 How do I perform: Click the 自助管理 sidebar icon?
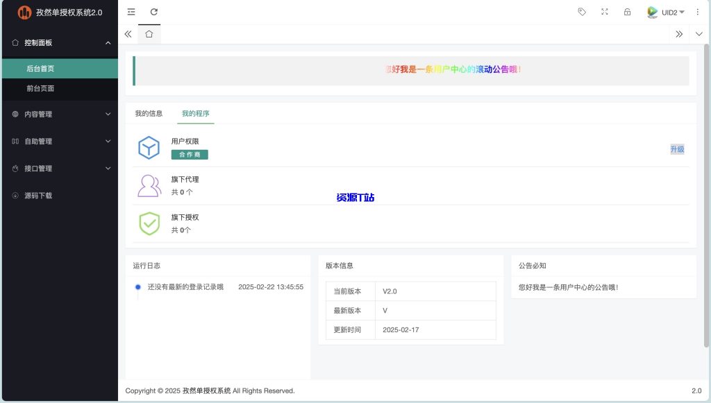[x=15, y=141]
